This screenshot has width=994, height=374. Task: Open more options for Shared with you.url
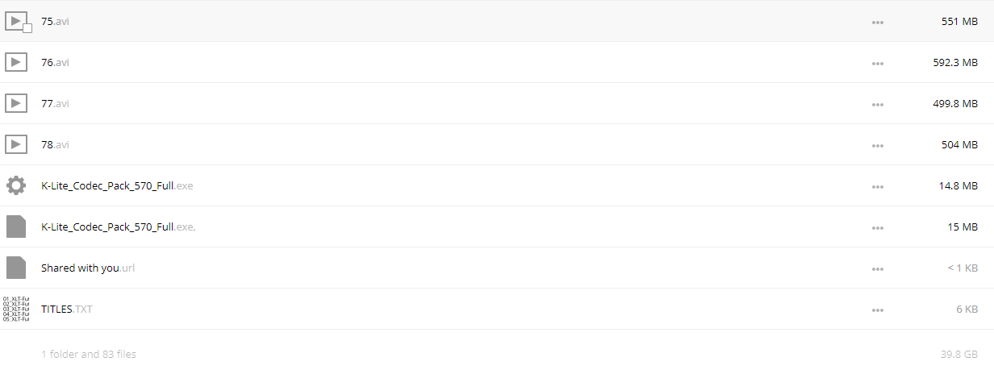pos(878,268)
